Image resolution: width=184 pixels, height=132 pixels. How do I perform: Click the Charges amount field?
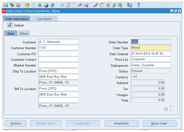148,94
